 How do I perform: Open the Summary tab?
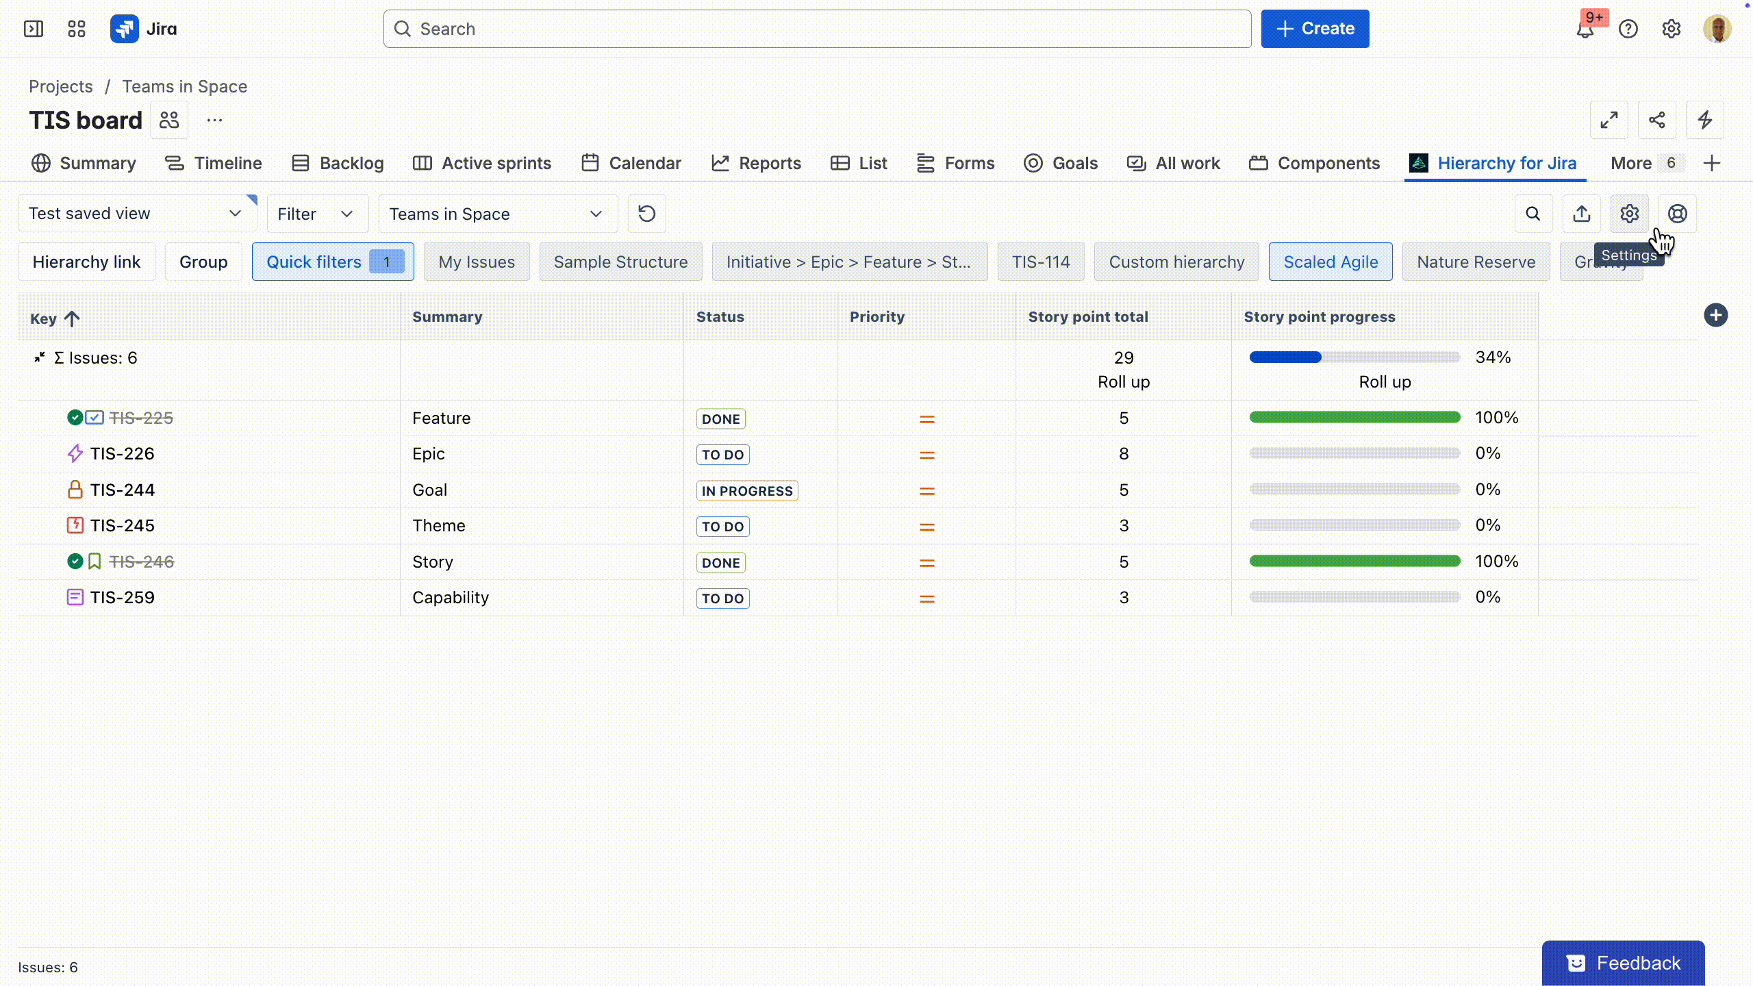click(x=84, y=163)
